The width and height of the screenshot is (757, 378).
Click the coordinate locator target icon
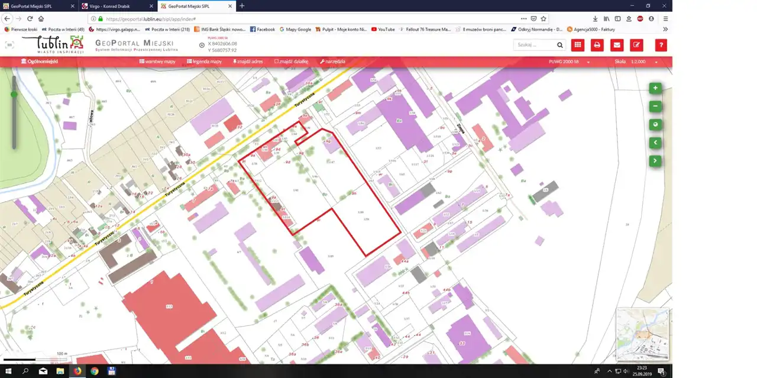202,46
